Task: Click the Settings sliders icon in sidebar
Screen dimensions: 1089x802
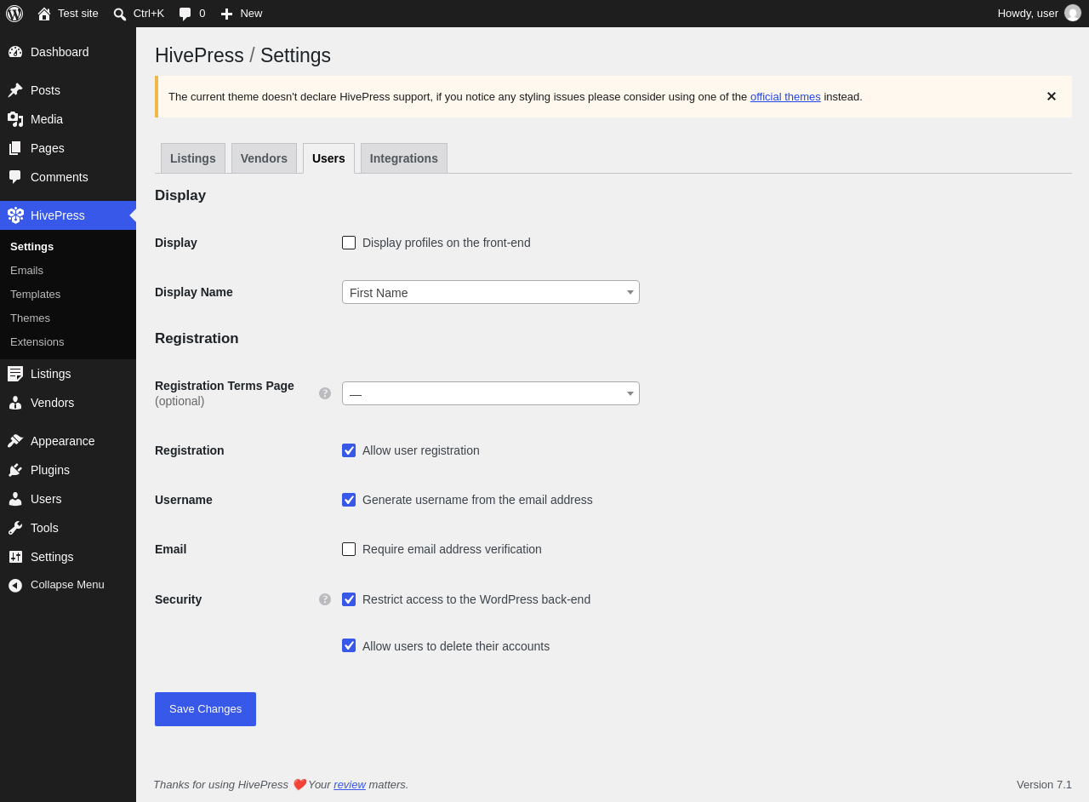Action: click(x=15, y=557)
